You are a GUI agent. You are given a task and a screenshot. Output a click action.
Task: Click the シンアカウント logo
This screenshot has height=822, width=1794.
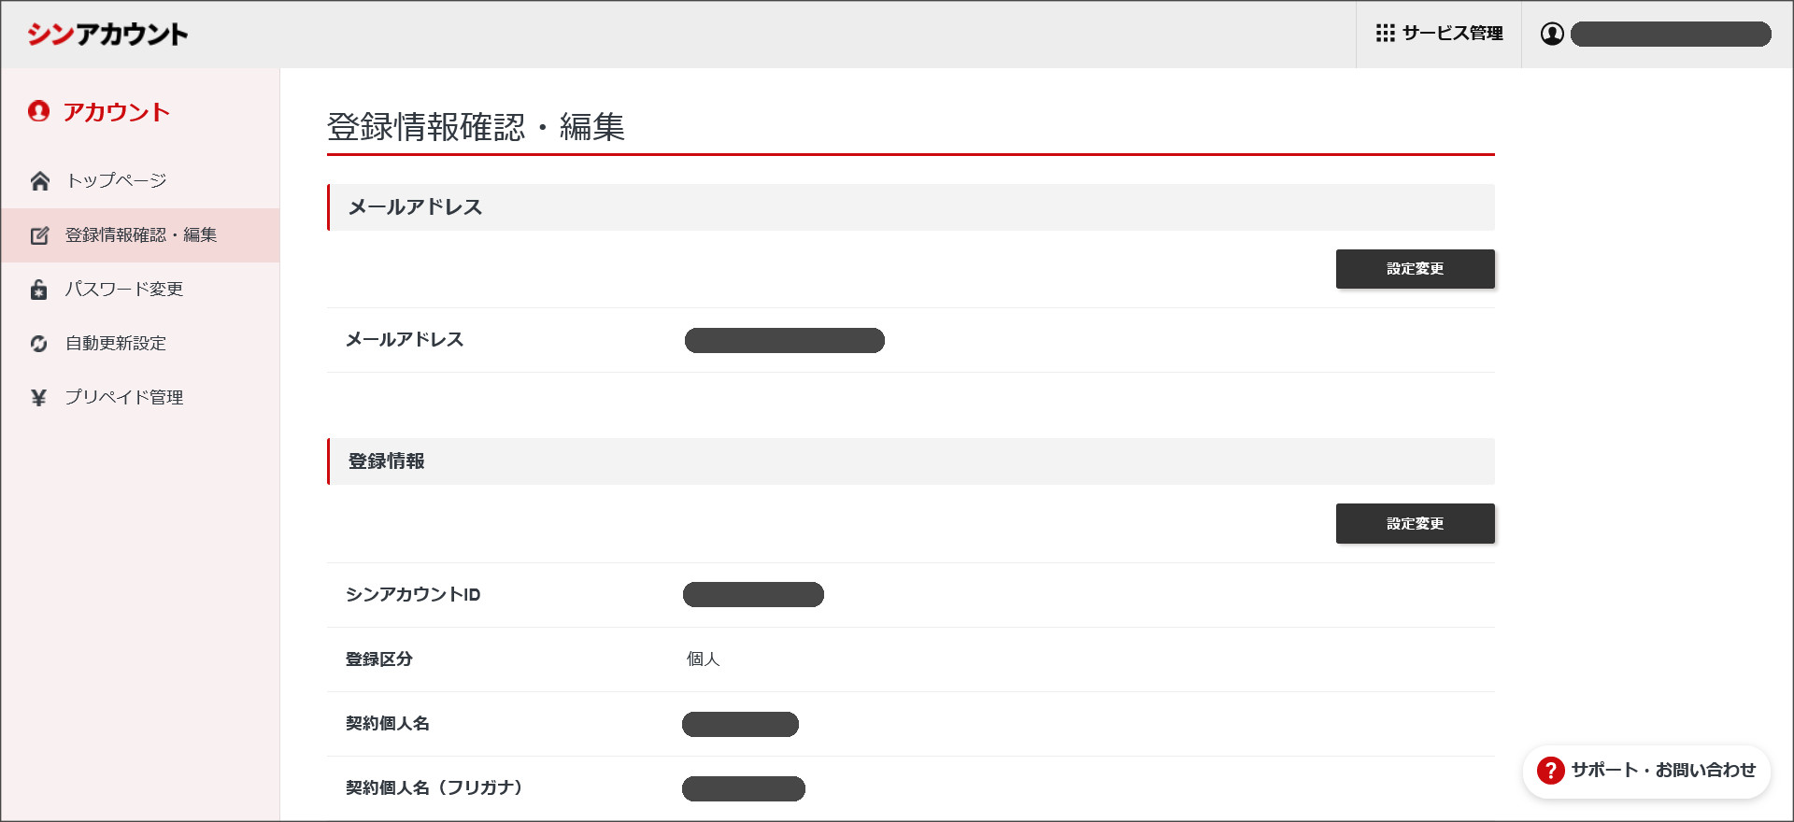[x=107, y=34]
